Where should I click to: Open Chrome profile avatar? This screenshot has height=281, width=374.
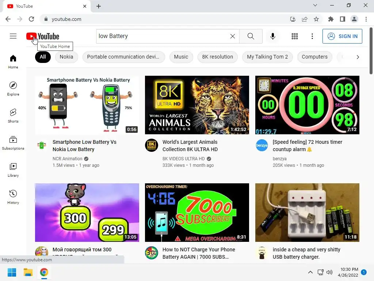pyautogui.click(x=354, y=19)
